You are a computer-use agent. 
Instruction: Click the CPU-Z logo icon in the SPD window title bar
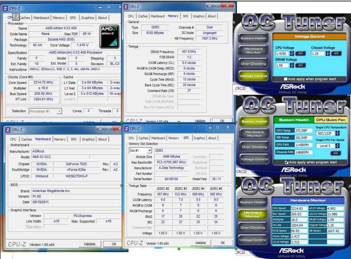click(126, 129)
